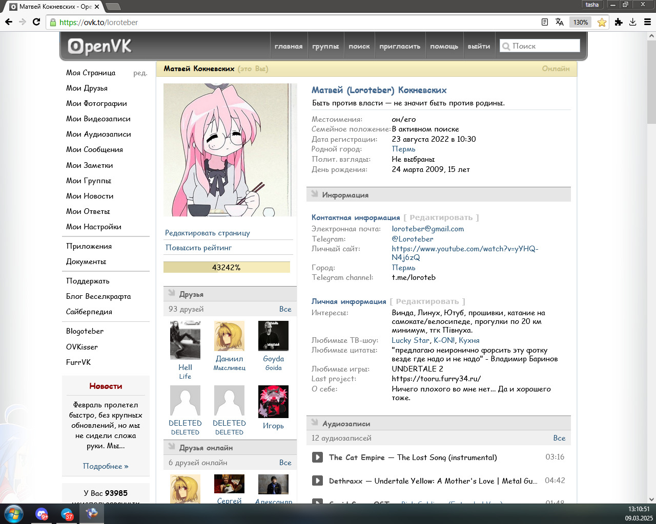The image size is (656, 524).
Task: Open a new tab with the tab-strip button
Action: tap(113, 7)
